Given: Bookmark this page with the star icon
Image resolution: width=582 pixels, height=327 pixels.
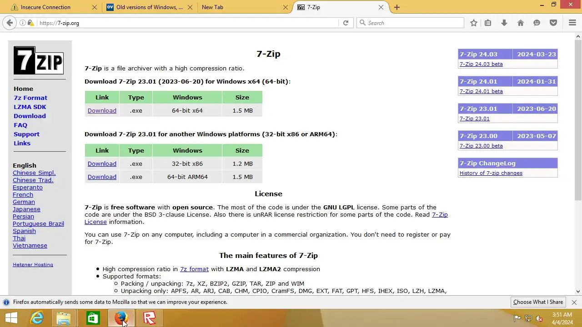Looking at the screenshot, I should tap(473, 23).
